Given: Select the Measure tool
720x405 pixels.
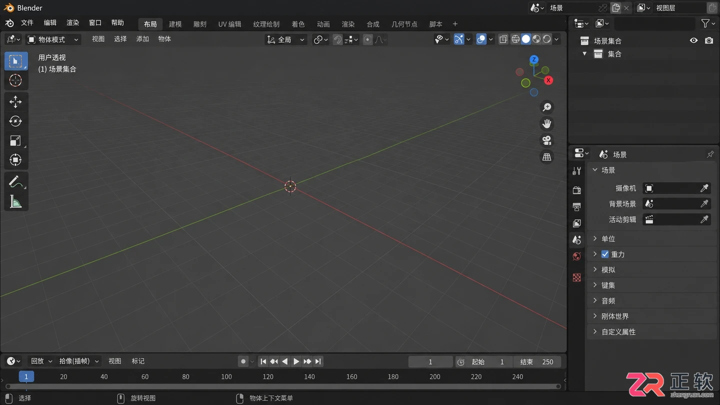Looking at the screenshot, I should tap(16, 201).
